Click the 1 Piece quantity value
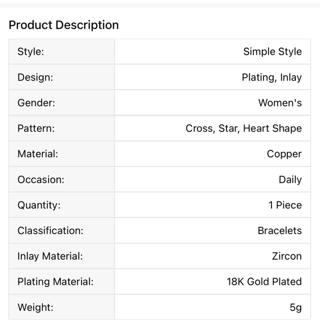Viewport: 320px width, 320px height. coord(285,205)
